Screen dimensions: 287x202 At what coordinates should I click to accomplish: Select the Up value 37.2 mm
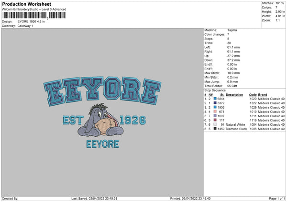pos(233,56)
